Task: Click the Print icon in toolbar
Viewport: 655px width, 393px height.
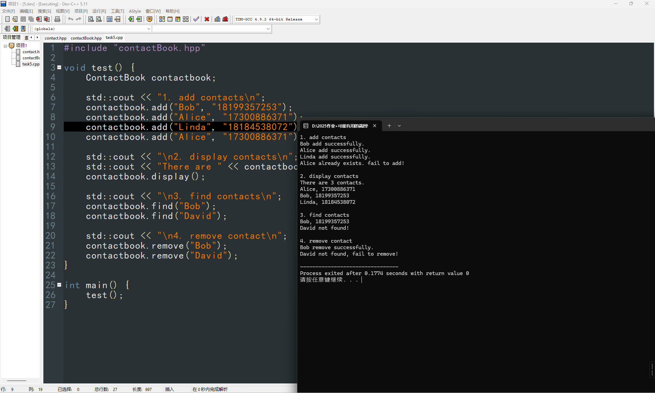Action: click(57, 19)
